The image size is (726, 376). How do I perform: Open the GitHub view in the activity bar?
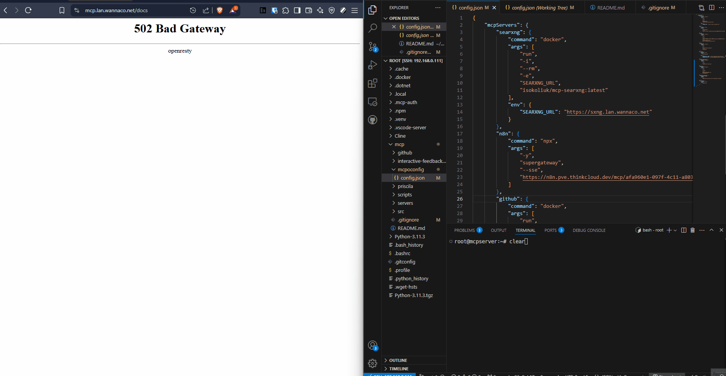click(373, 120)
